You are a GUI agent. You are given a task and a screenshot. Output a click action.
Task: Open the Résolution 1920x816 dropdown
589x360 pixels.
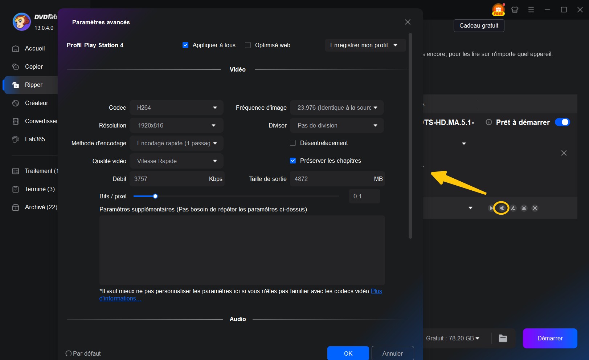(176, 125)
